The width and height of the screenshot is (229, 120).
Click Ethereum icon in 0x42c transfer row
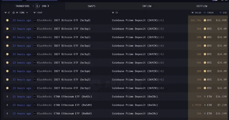tap(7, 96)
